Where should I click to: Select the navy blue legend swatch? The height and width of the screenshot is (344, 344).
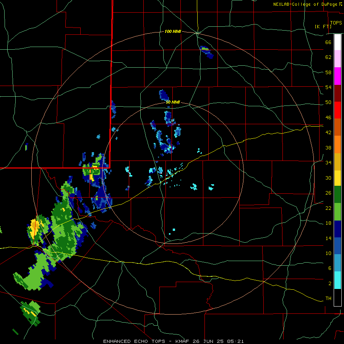(x=338, y=229)
